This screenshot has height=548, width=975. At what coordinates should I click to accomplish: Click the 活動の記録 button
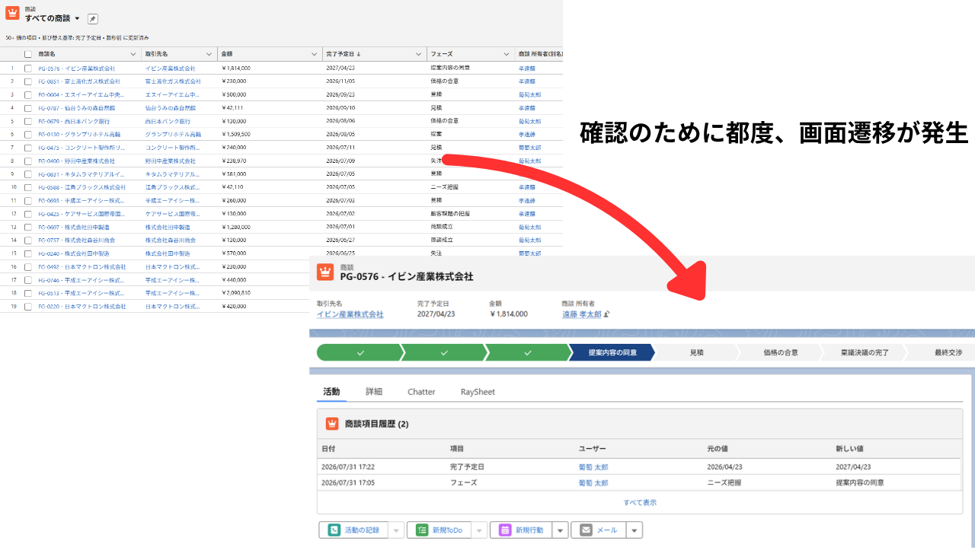pyautogui.click(x=353, y=530)
